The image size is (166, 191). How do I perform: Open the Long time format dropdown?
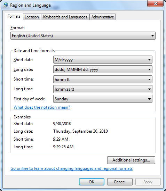(103, 89)
